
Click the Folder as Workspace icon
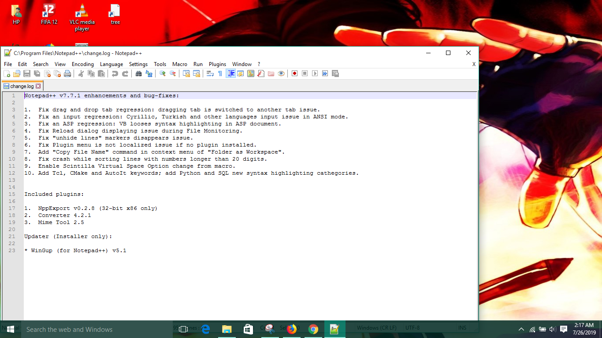tap(271, 73)
